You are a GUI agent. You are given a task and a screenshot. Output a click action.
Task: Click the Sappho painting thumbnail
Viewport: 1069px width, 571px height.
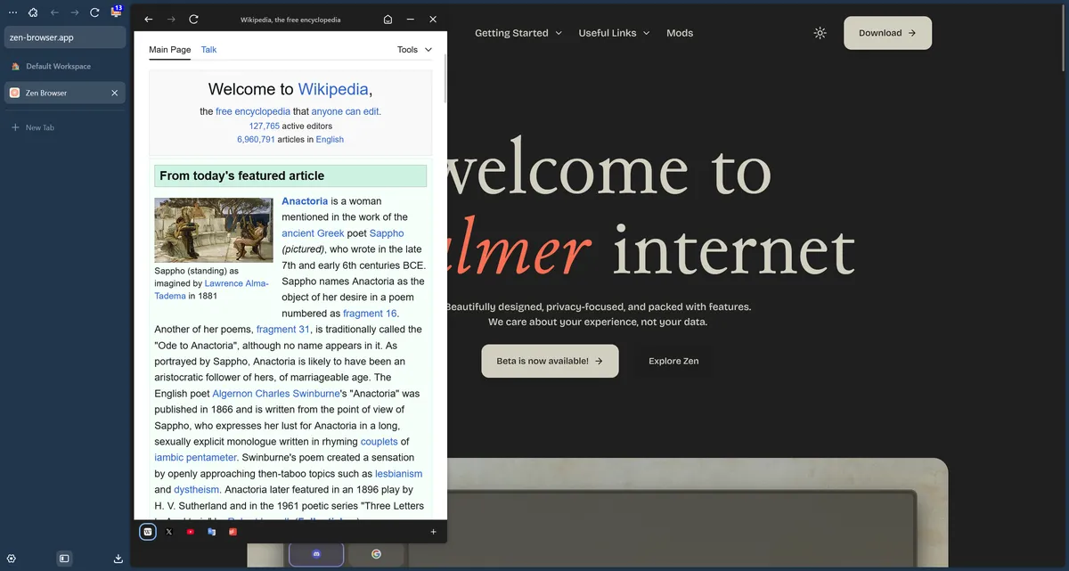[x=214, y=230]
